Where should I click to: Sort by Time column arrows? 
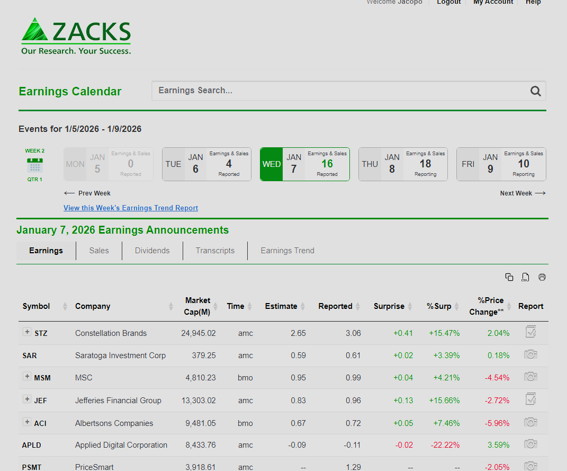[x=249, y=306]
